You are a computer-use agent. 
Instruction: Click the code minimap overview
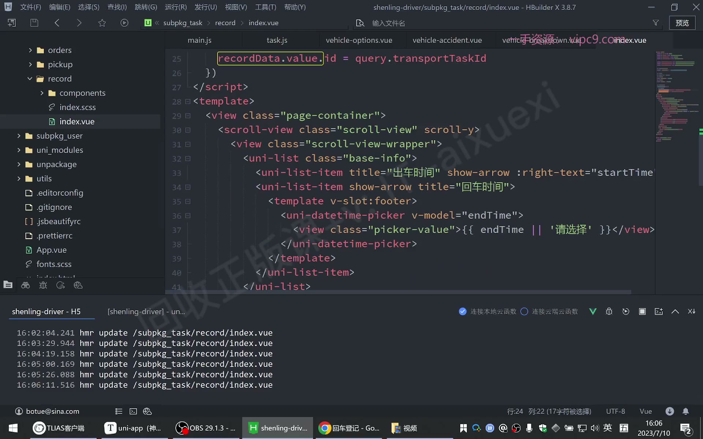click(x=677, y=96)
